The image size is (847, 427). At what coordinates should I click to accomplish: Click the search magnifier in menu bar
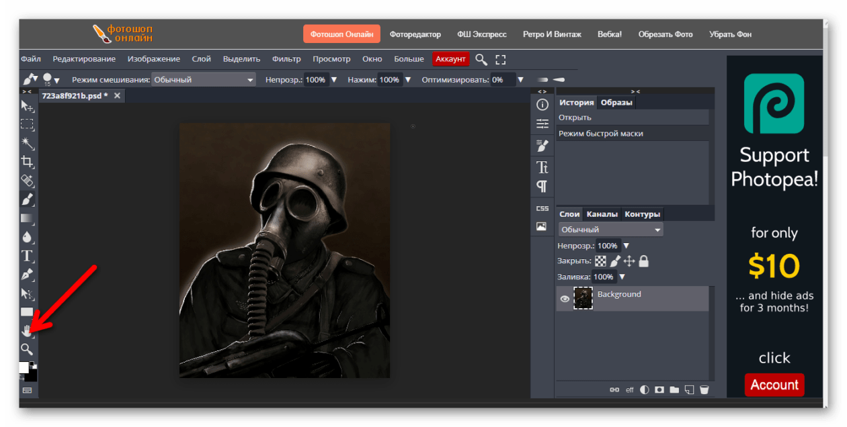[481, 59]
